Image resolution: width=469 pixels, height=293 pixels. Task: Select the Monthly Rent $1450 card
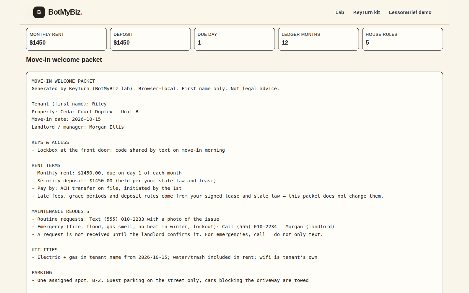coord(66,39)
